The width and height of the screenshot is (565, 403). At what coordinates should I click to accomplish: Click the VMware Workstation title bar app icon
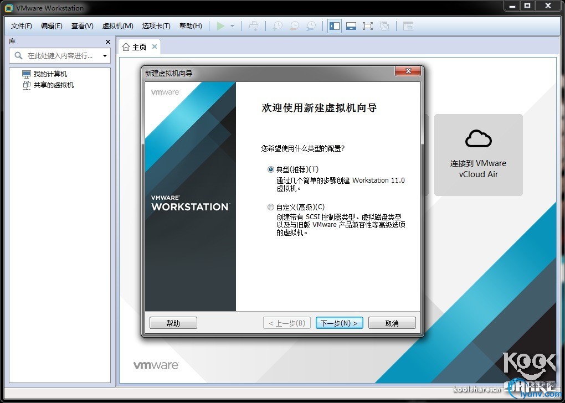point(9,8)
